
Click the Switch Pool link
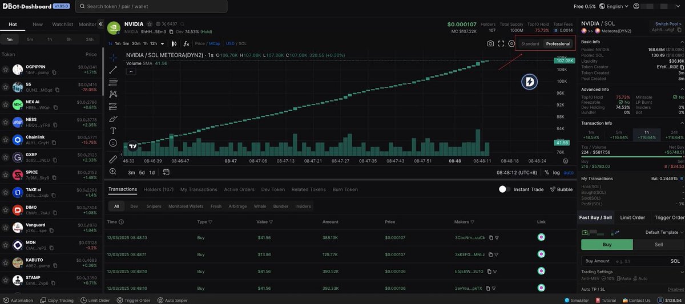pyautogui.click(x=668, y=23)
